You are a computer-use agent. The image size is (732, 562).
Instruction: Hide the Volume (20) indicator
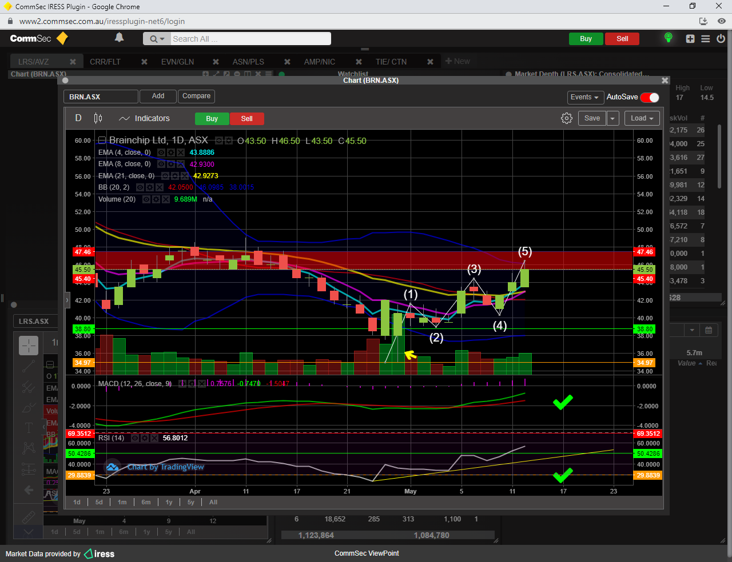pyautogui.click(x=146, y=199)
